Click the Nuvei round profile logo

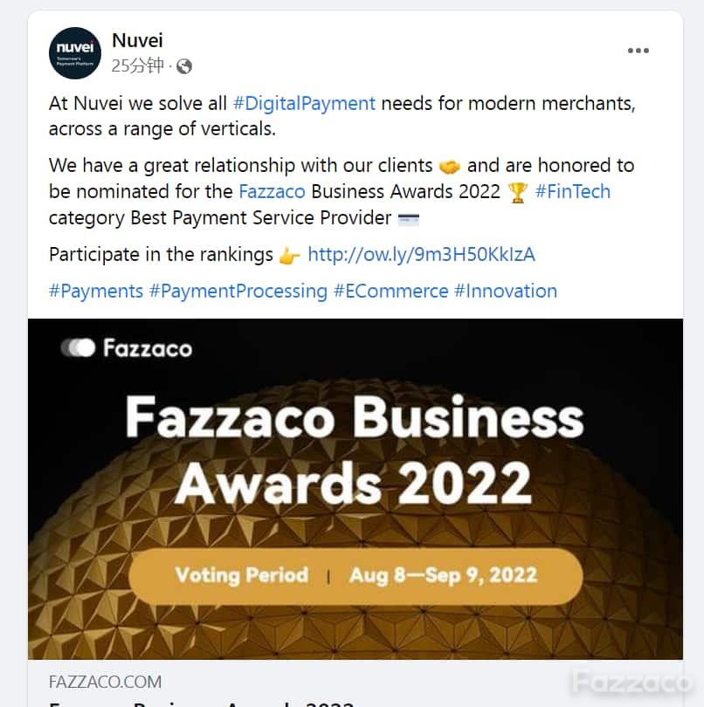[x=75, y=52]
